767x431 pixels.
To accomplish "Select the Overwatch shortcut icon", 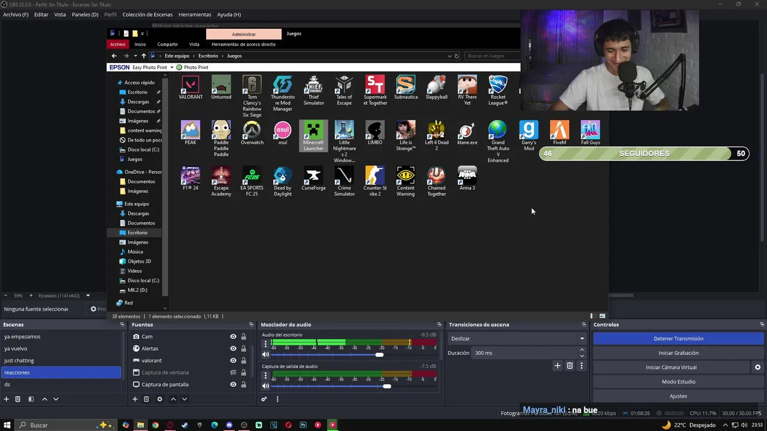I will tap(252, 133).
